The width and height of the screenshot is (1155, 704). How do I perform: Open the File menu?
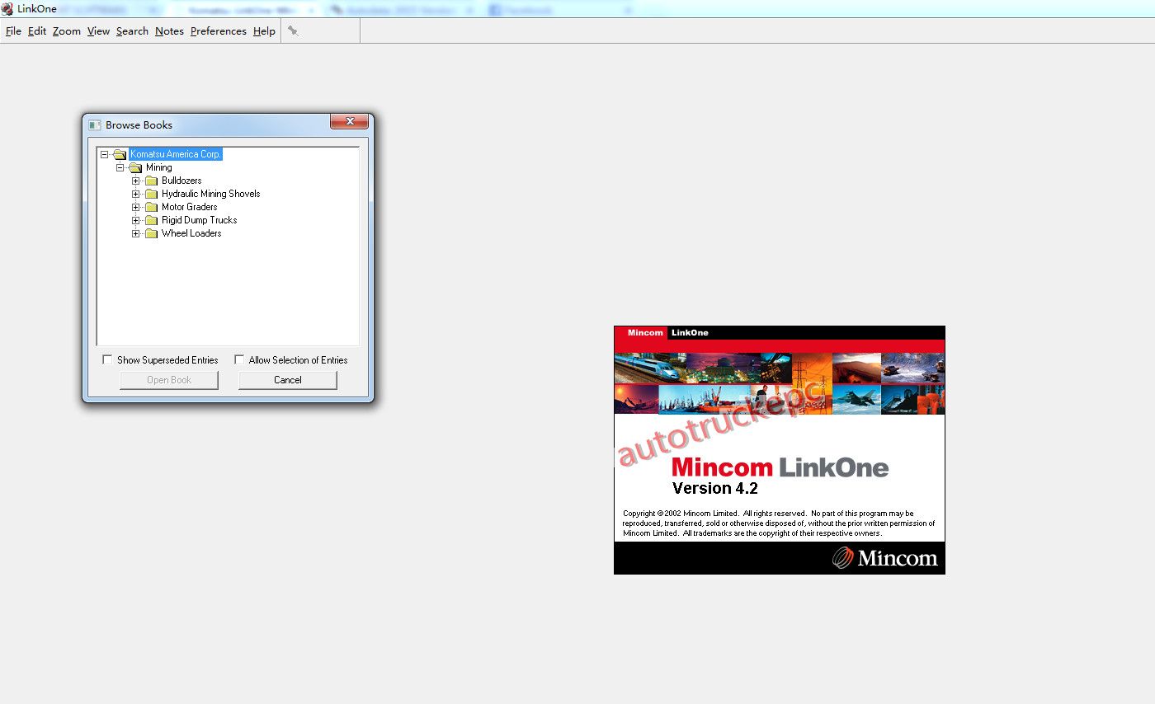[13, 31]
